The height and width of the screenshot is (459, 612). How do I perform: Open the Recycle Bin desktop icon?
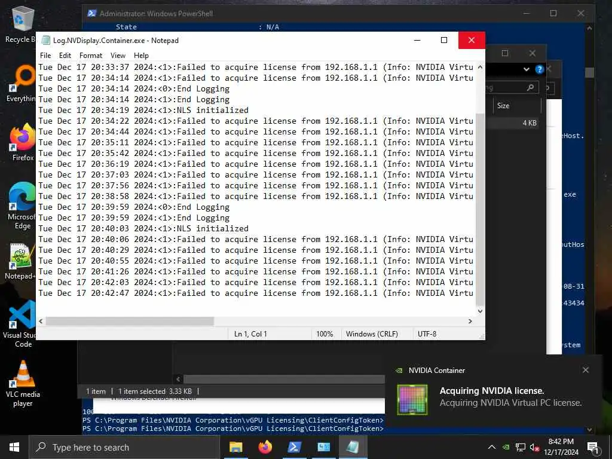click(x=22, y=24)
